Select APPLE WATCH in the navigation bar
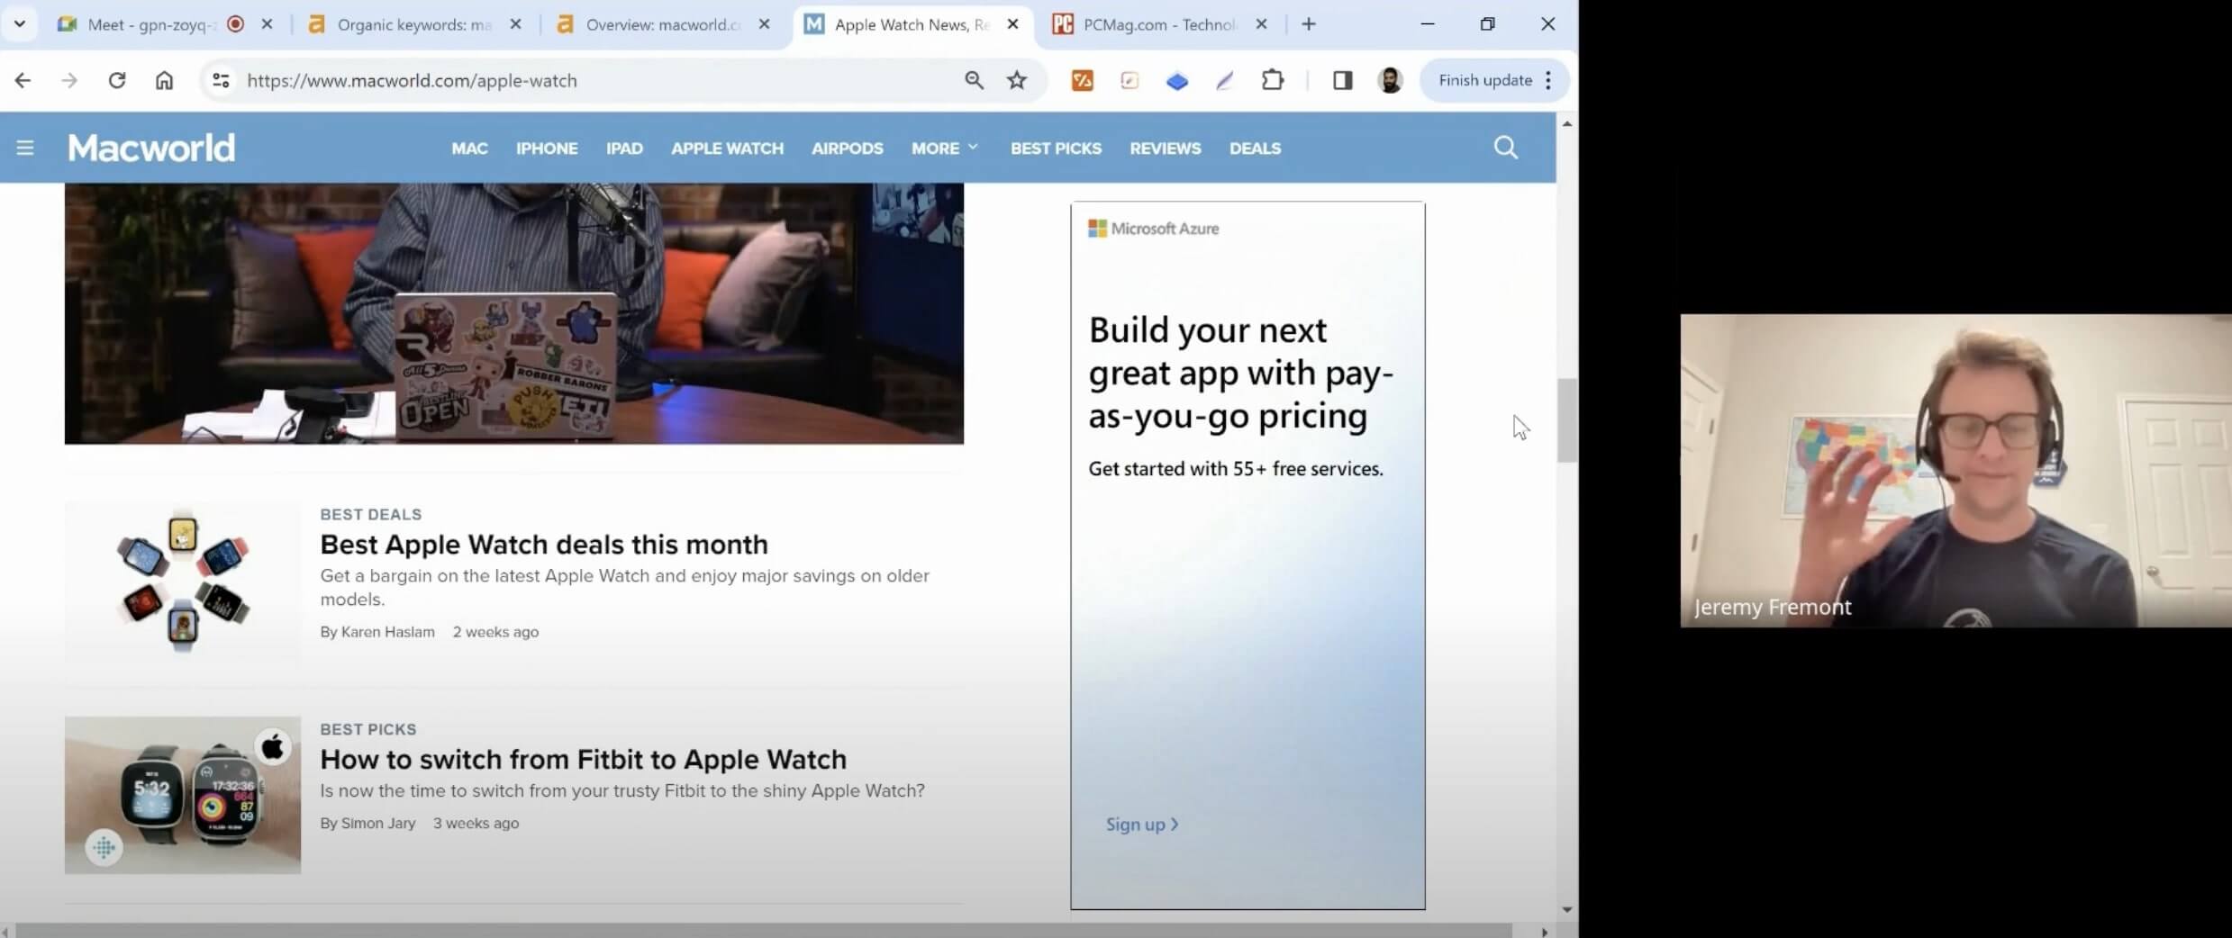This screenshot has height=938, width=2232. [727, 148]
